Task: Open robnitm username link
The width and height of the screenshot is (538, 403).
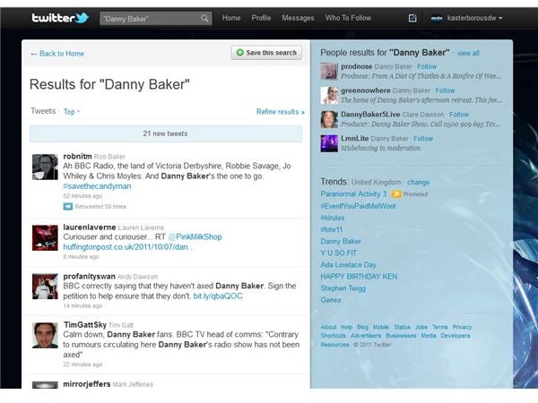Action: click(x=77, y=156)
